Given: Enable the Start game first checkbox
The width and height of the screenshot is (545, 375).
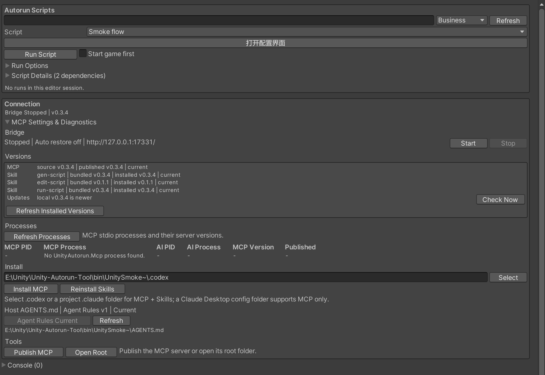Looking at the screenshot, I should point(83,53).
